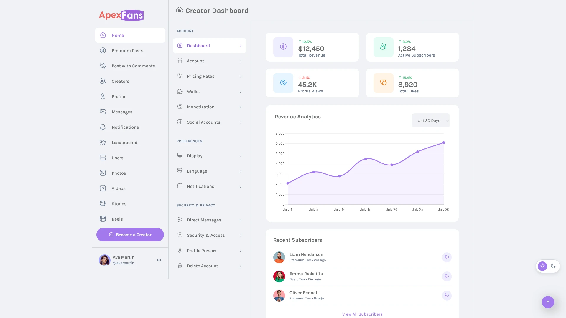Click the Active Subscribers icon

(383, 47)
